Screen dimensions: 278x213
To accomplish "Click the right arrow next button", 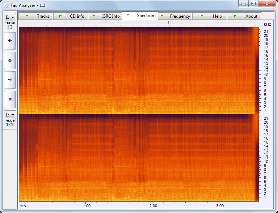I will click(x=10, y=79).
